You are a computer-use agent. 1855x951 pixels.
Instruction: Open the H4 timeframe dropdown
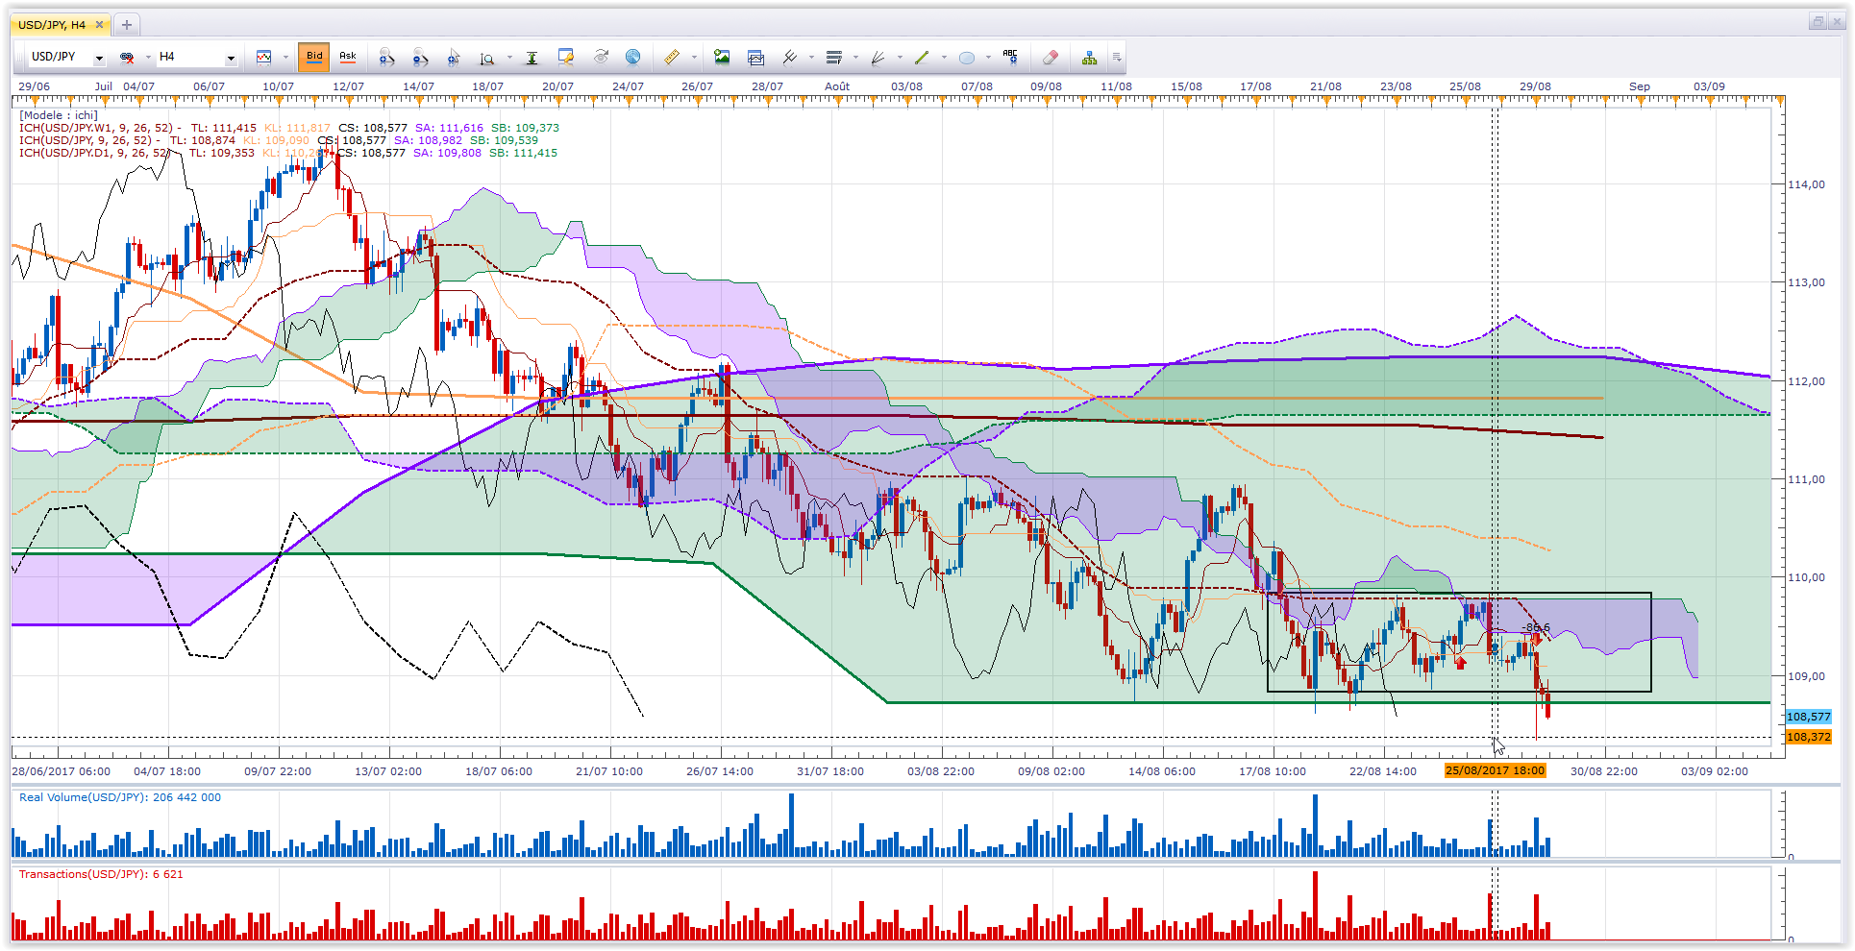click(x=231, y=58)
